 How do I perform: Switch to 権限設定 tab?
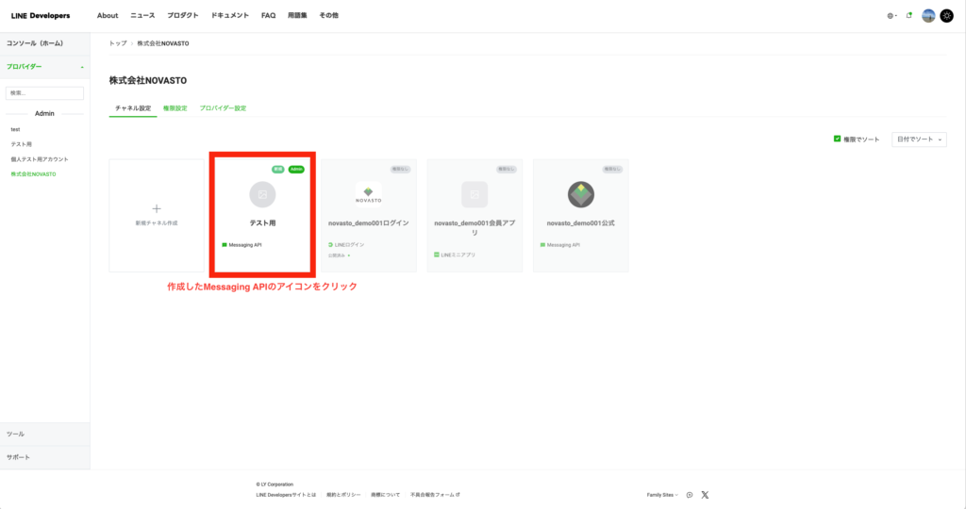[175, 108]
